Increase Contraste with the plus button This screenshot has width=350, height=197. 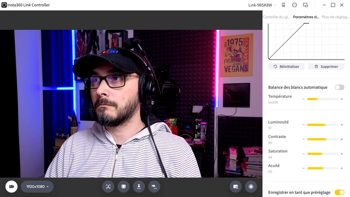point(342,139)
